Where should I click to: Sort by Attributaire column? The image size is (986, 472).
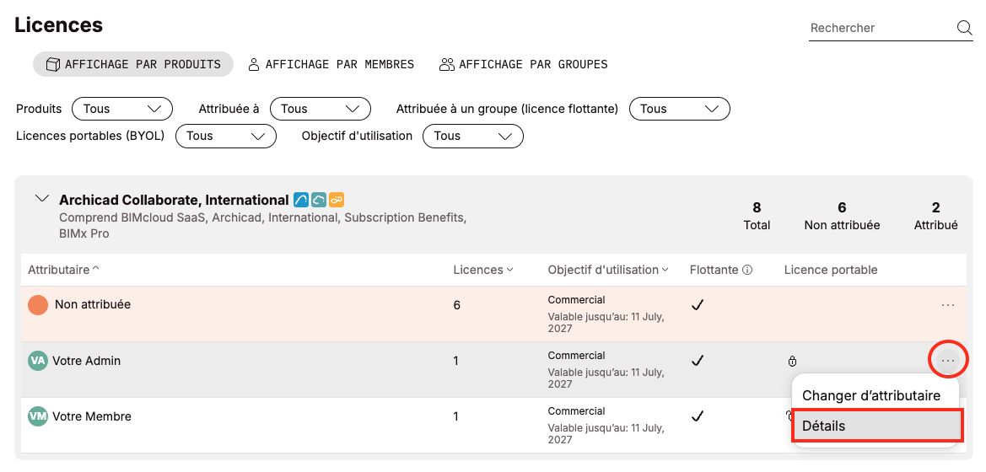click(63, 271)
